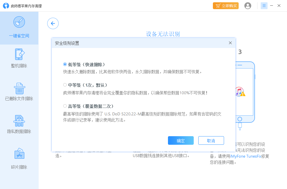This screenshot has height=189, width=287.
Task: Select 低等级（快速擦除） radio option
Action: [x=65, y=64]
